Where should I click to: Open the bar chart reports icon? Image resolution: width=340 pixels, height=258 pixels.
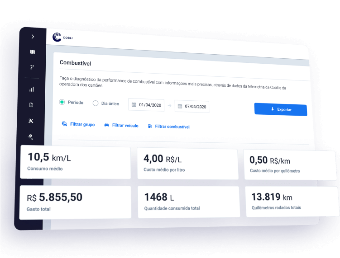[32, 89]
